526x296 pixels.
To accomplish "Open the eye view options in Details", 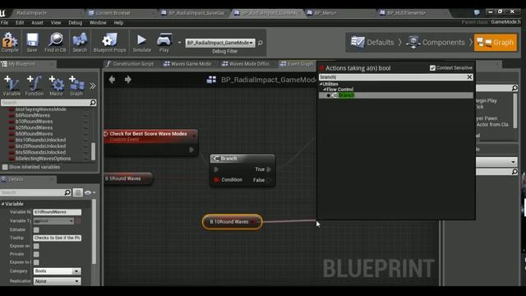I will (x=90, y=192).
